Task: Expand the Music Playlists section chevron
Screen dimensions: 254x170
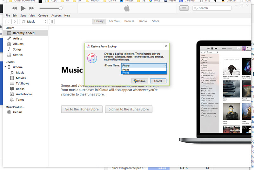Action: pos(24,107)
